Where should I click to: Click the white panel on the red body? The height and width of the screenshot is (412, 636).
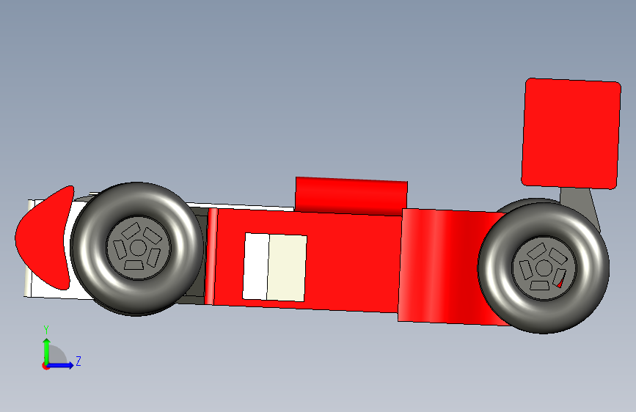[x=256, y=266]
